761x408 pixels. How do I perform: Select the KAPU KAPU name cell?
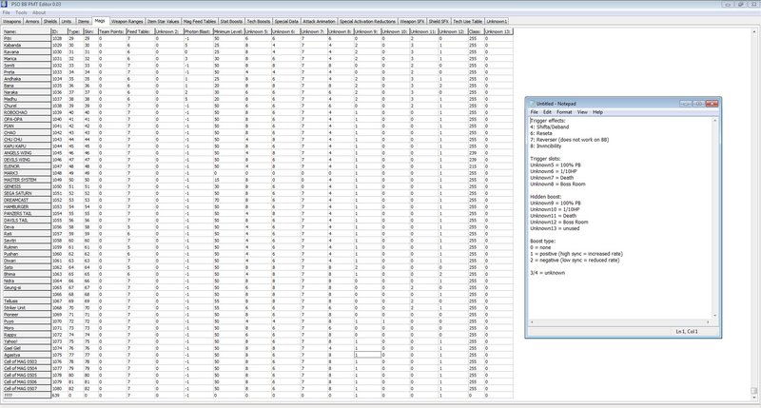(27, 146)
